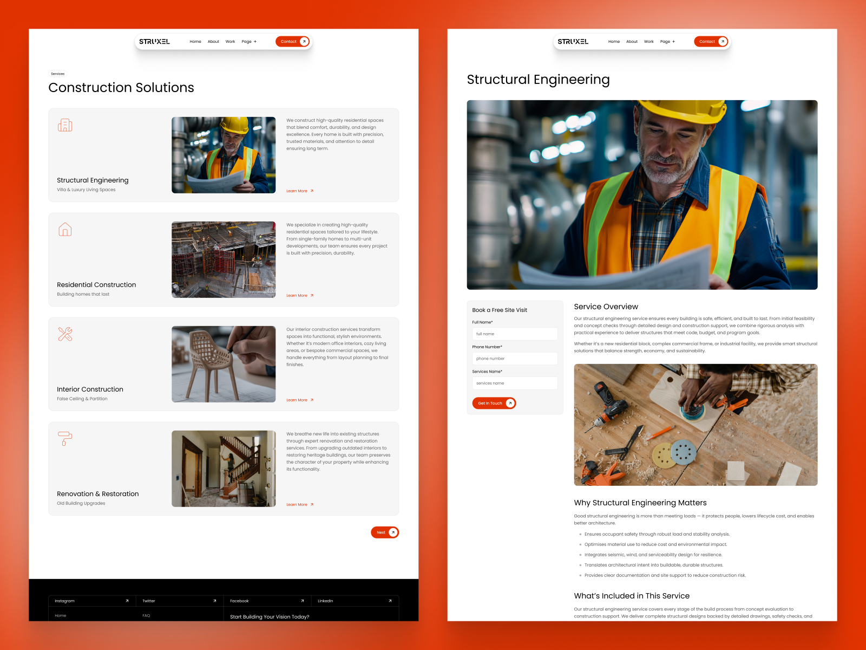Open the Home menu item on the left page
The width and height of the screenshot is (866, 650).
pyautogui.click(x=195, y=42)
